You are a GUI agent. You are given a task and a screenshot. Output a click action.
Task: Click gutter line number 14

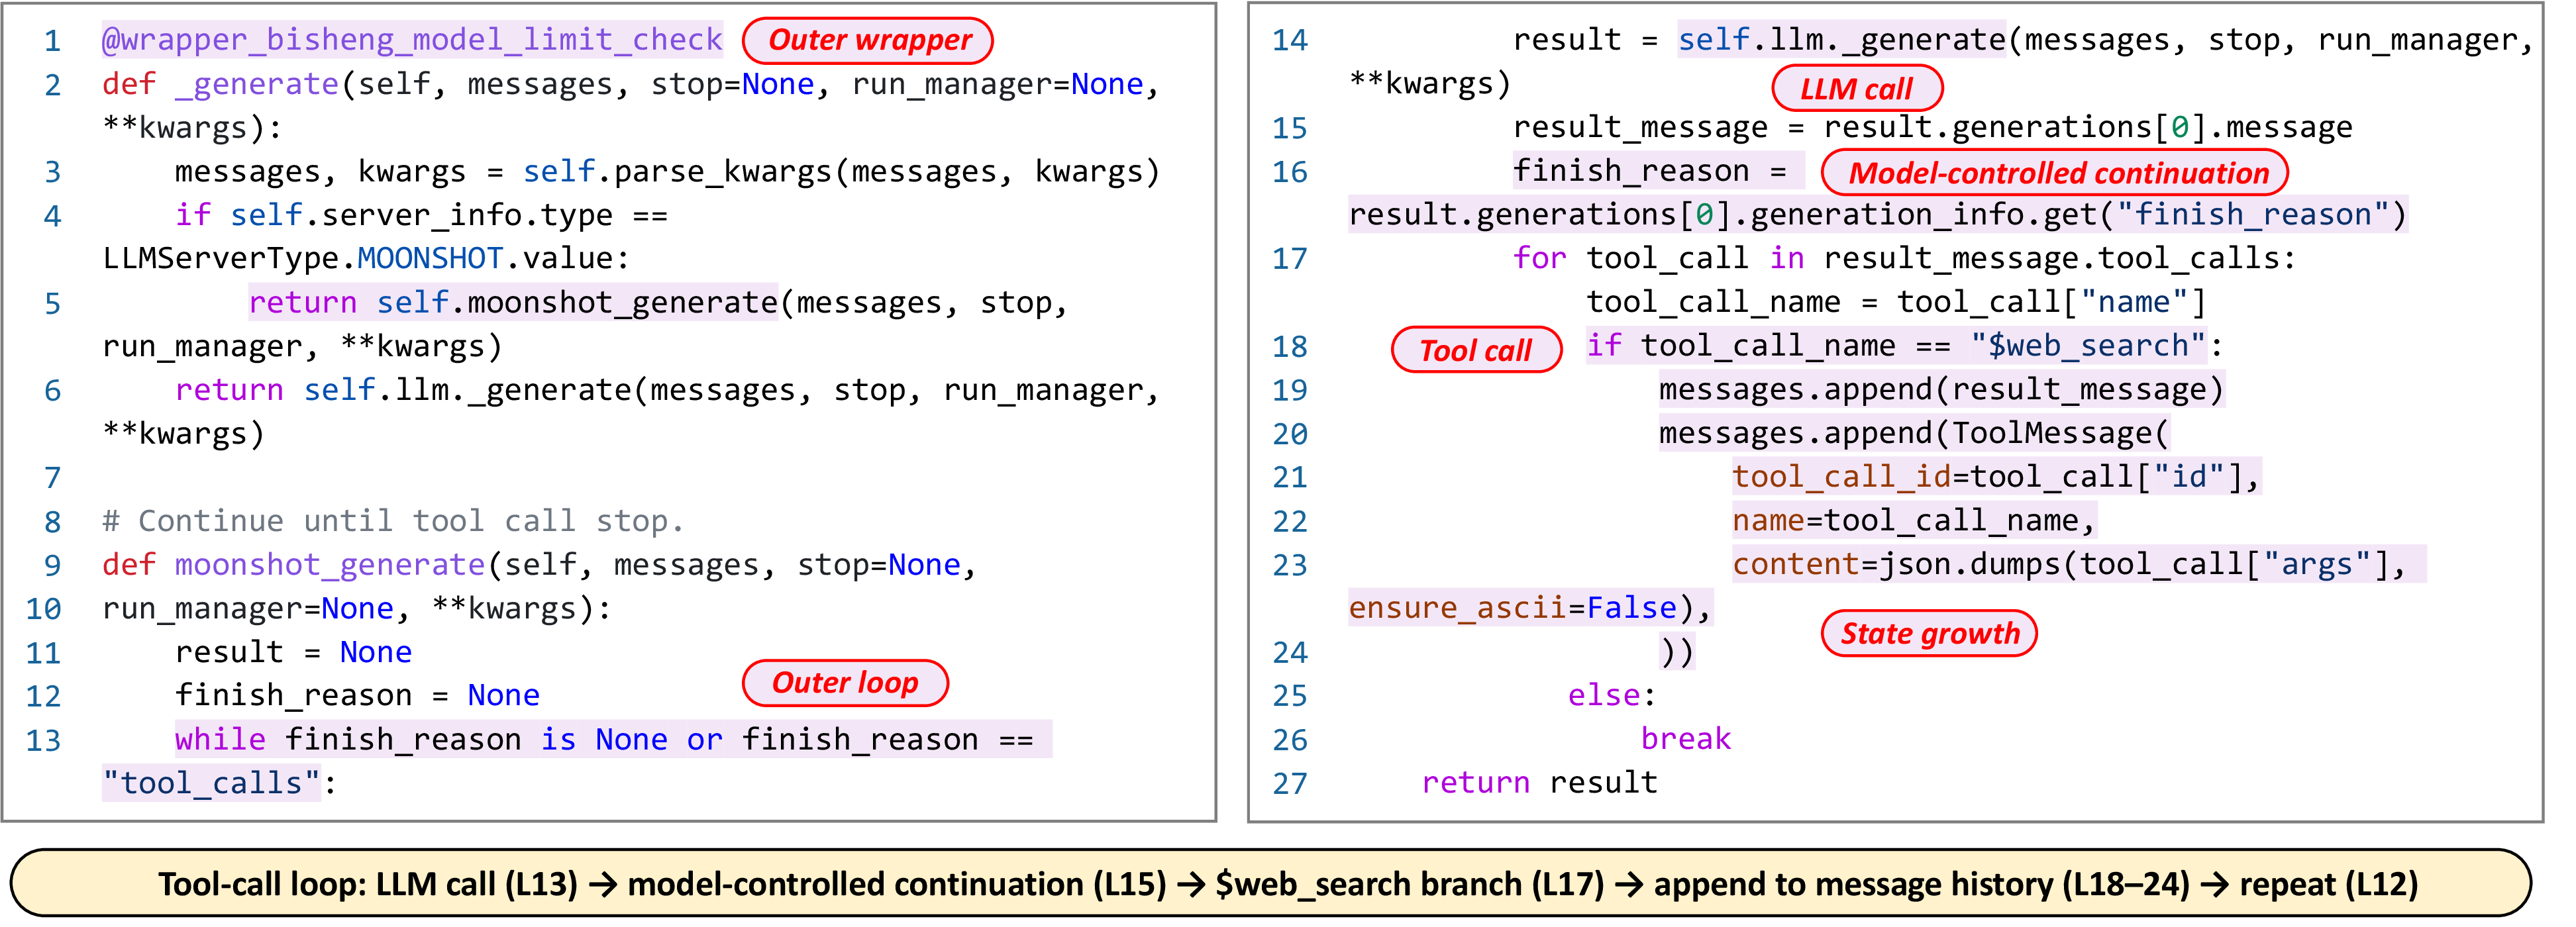point(1289,41)
